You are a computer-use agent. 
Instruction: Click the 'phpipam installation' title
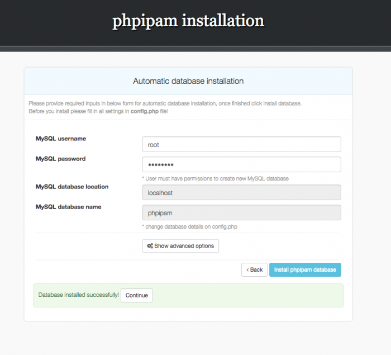tap(188, 21)
